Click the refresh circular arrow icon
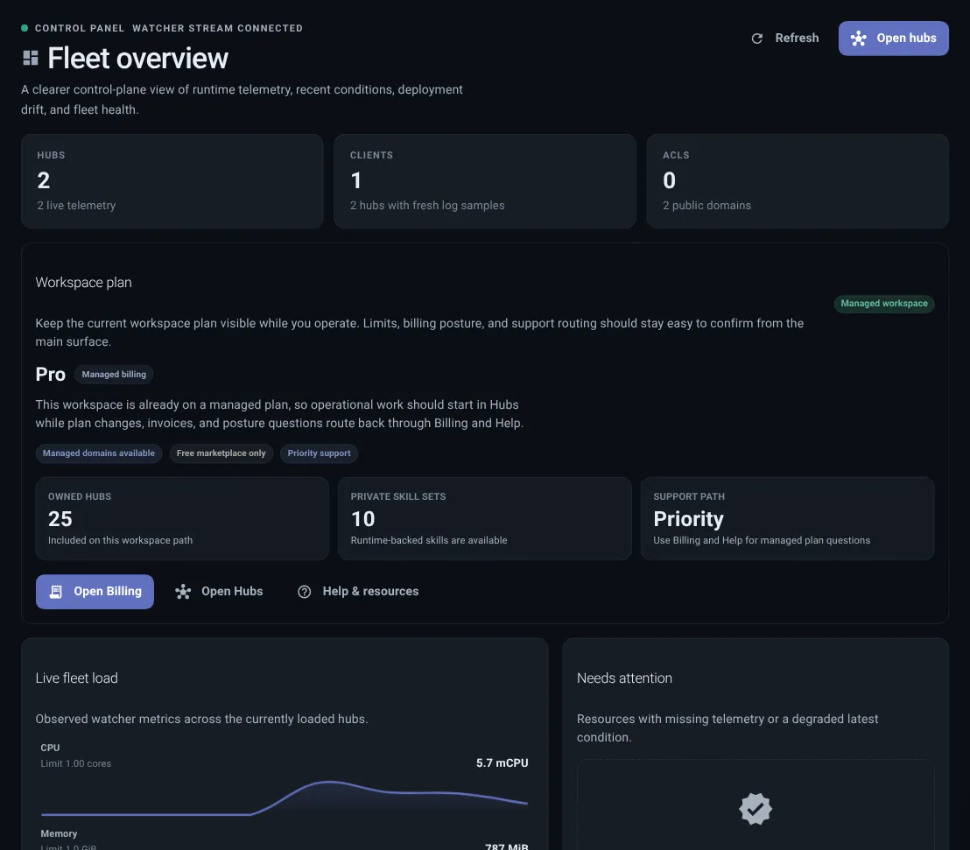 756,38
